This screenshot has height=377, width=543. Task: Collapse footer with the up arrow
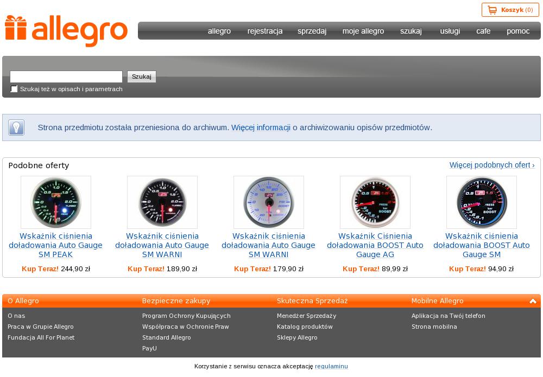533,301
